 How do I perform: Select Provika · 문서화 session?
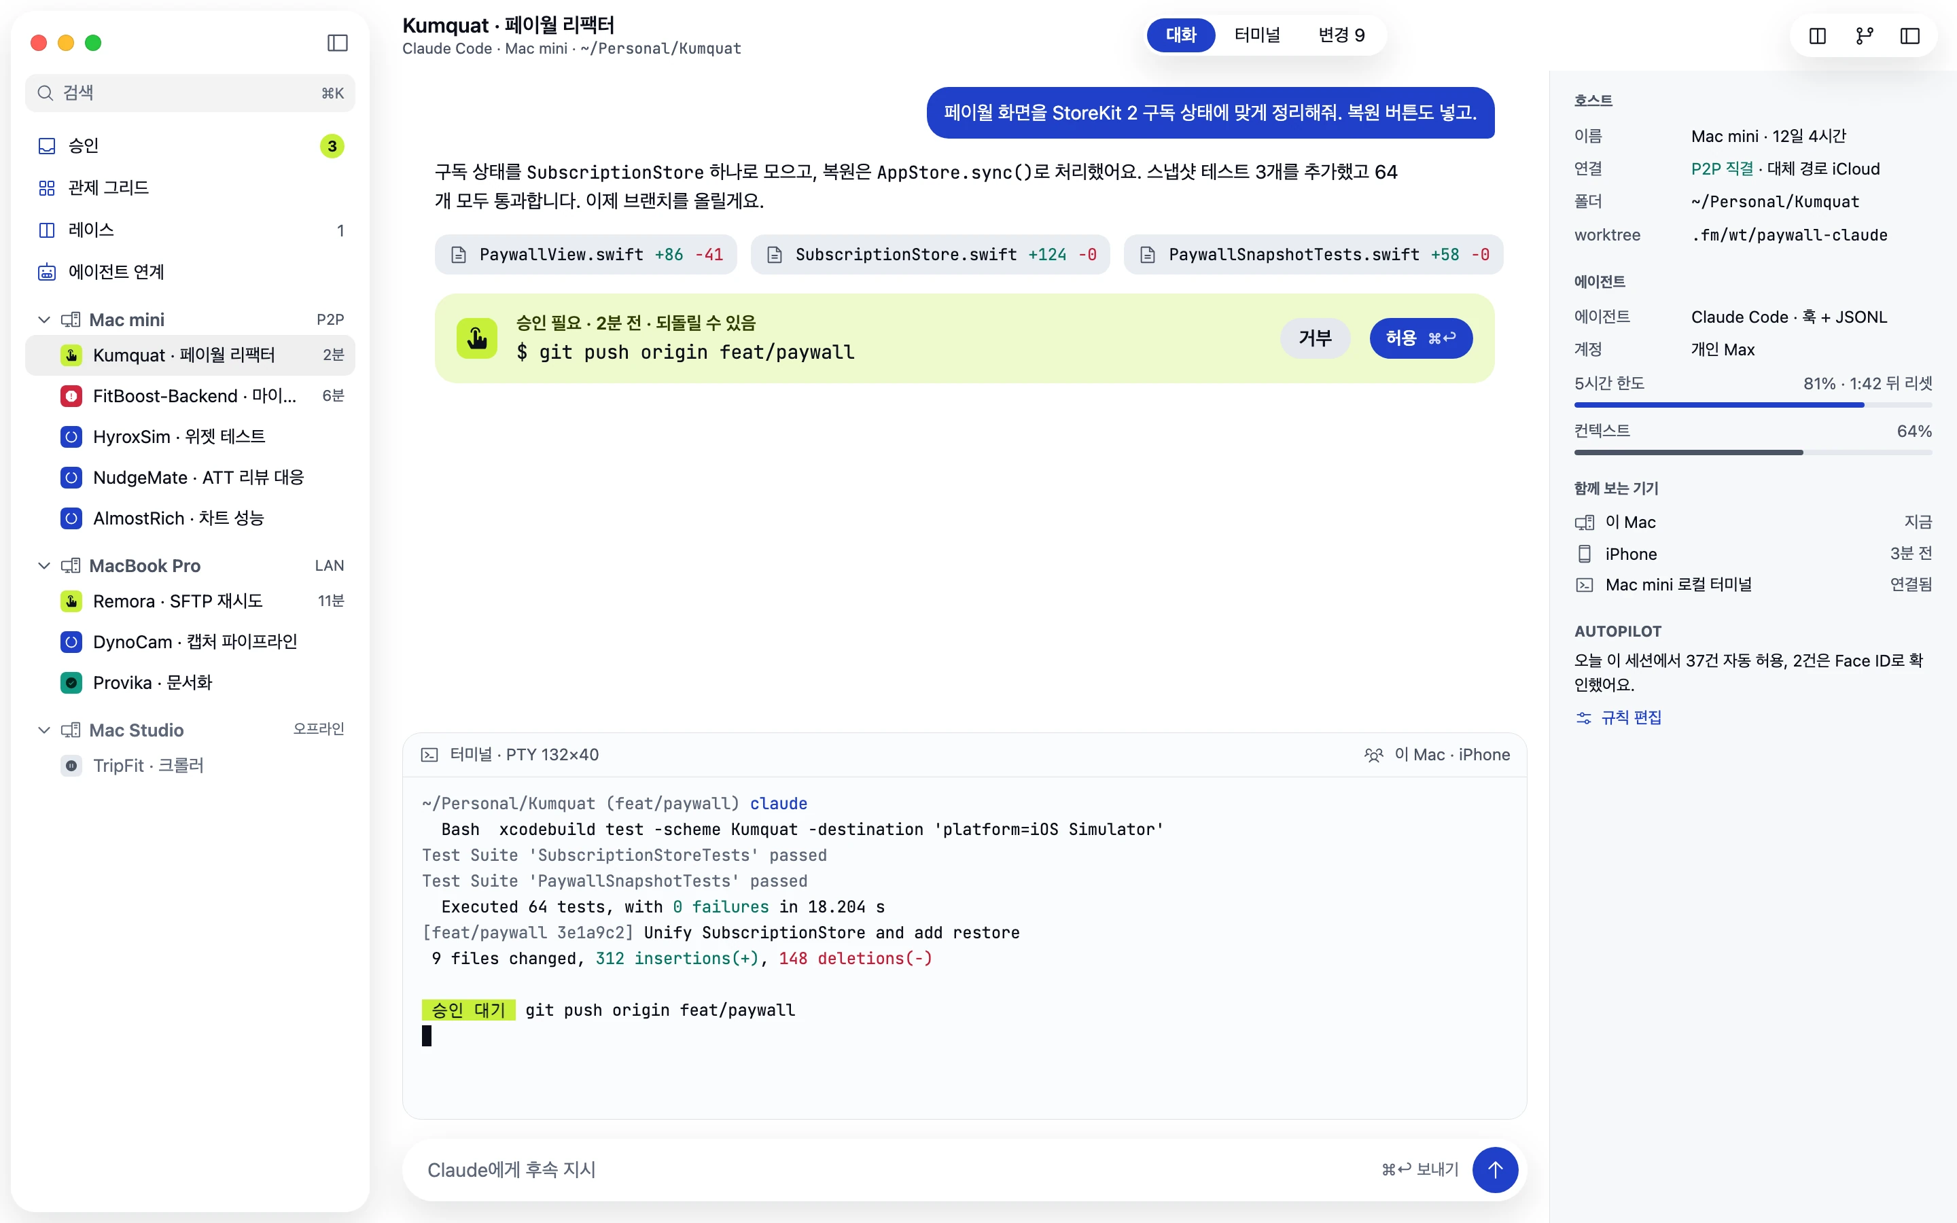(x=190, y=683)
